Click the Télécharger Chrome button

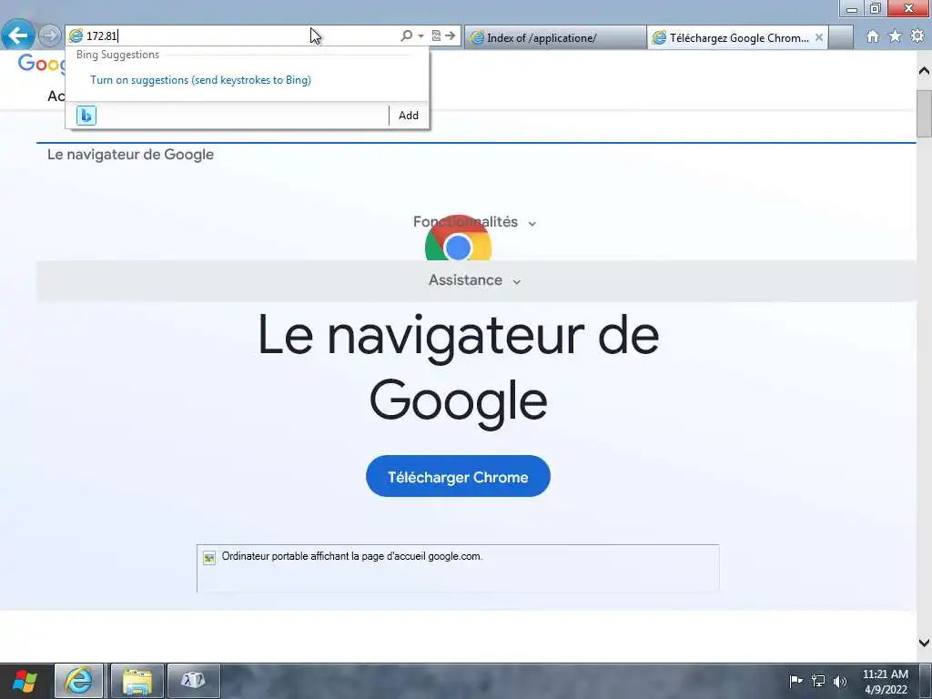pos(458,477)
